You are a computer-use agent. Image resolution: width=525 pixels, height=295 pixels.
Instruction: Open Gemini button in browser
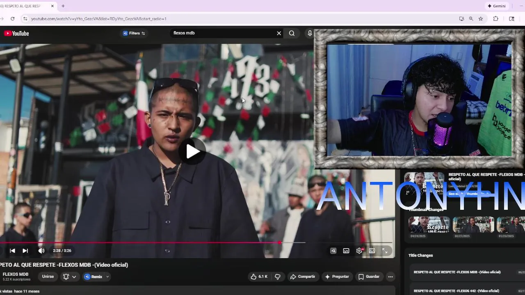[x=496, y=6]
